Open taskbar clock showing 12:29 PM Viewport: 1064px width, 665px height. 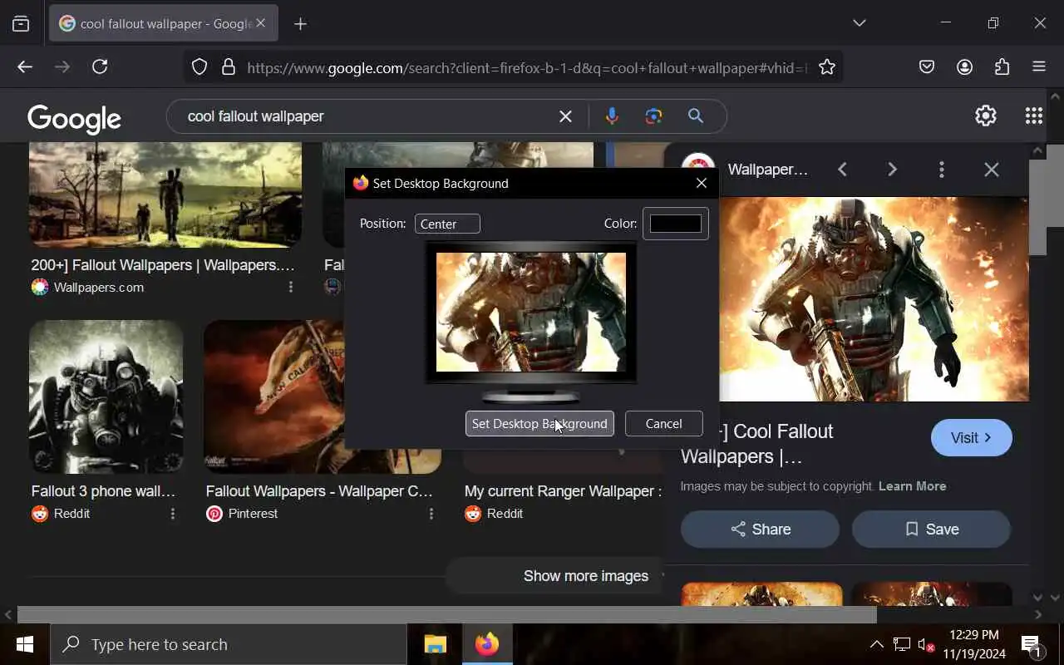pos(973,644)
